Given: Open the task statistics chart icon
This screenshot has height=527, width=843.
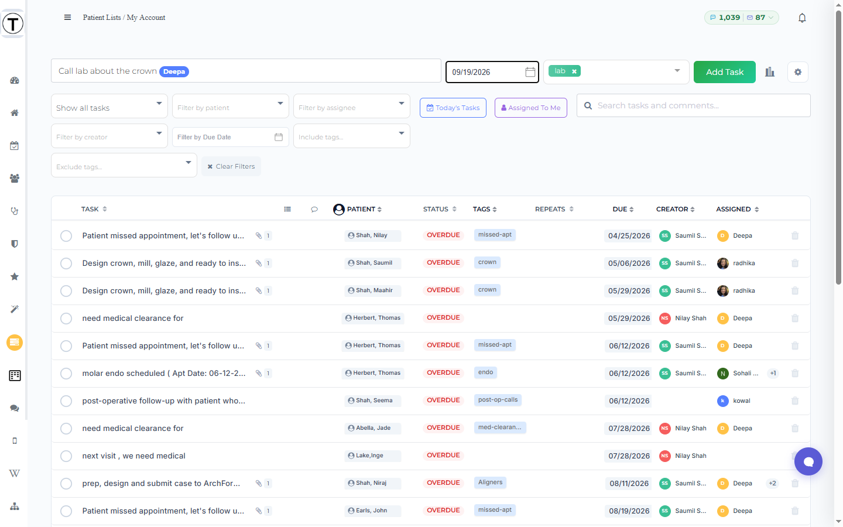Looking at the screenshot, I should coord(770,72).
